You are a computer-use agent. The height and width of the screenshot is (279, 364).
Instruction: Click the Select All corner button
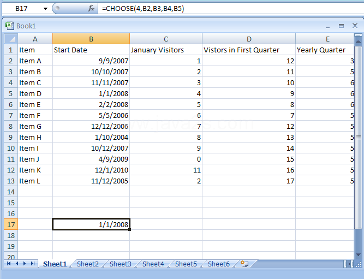(x=11, y=39)
